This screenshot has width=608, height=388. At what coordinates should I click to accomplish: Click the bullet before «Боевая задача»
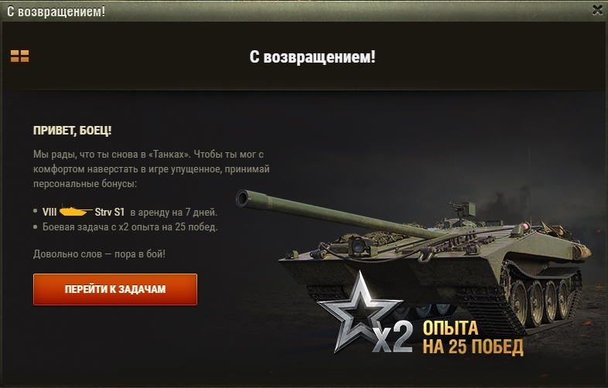pyautogui.click(x=36, y=226)
